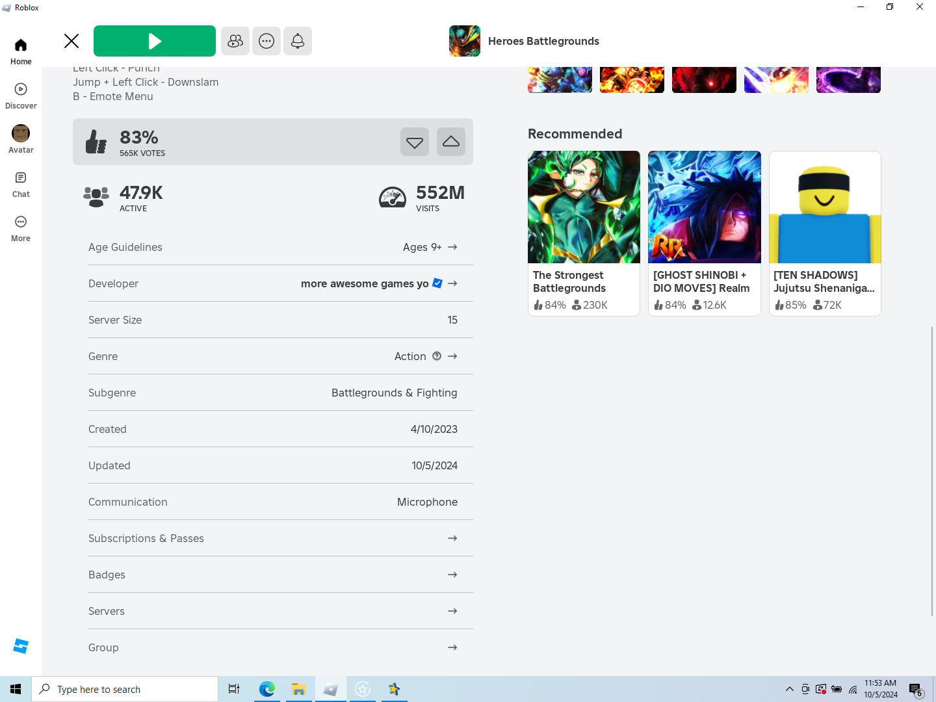Downvote the game with the down arrow
Image resolution: width=936 pixels, height=702 pixels.
point(415,142)
